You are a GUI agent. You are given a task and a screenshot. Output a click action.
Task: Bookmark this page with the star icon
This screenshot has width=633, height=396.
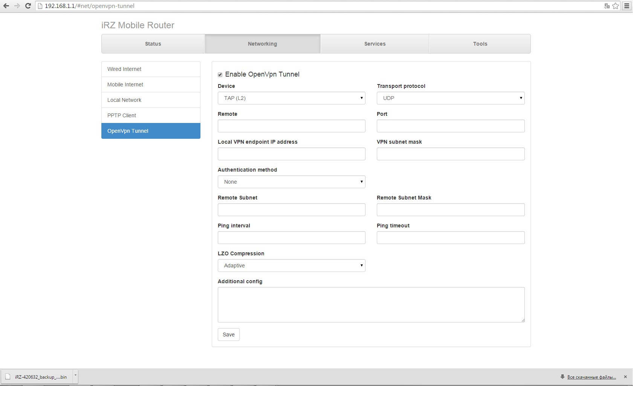tap(616, 6)
